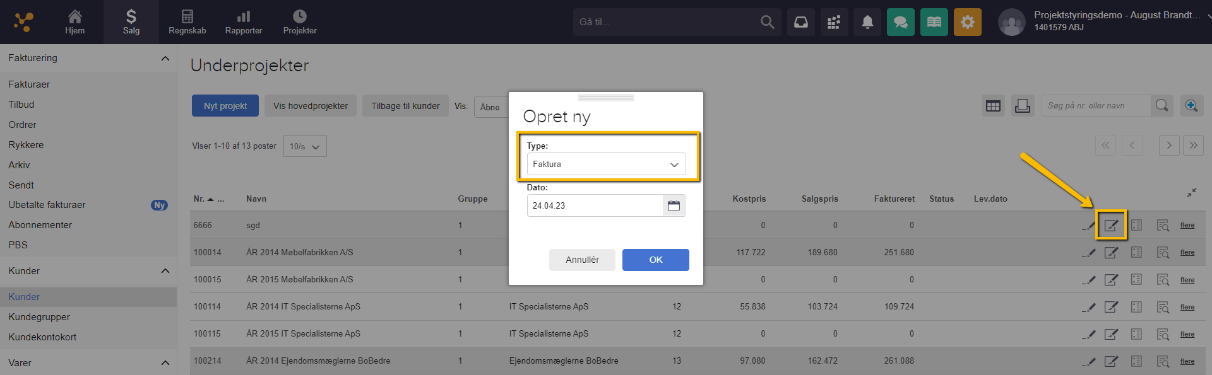Open the calendar date picker icon
1212x375 pixels.
(674, 206)
